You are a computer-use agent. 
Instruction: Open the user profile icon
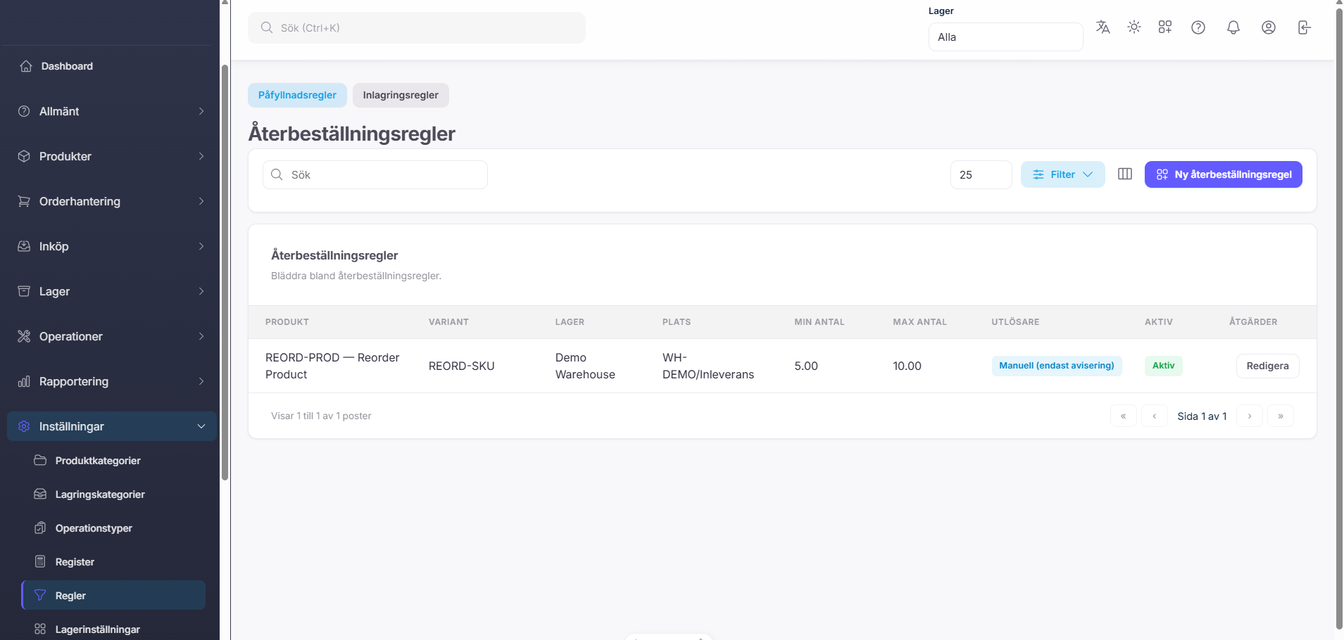click(1268, 27)
